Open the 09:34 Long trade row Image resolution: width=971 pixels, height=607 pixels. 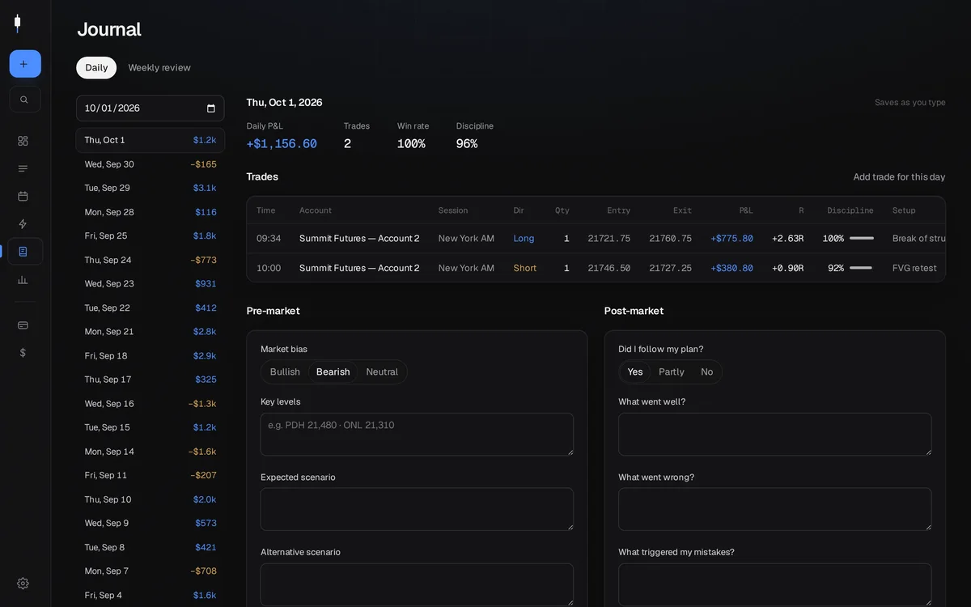tap(596, 239)
